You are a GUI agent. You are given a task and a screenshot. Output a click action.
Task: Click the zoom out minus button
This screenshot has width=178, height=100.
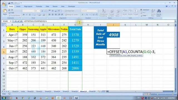pyautogui.click(x=158, y=94)
